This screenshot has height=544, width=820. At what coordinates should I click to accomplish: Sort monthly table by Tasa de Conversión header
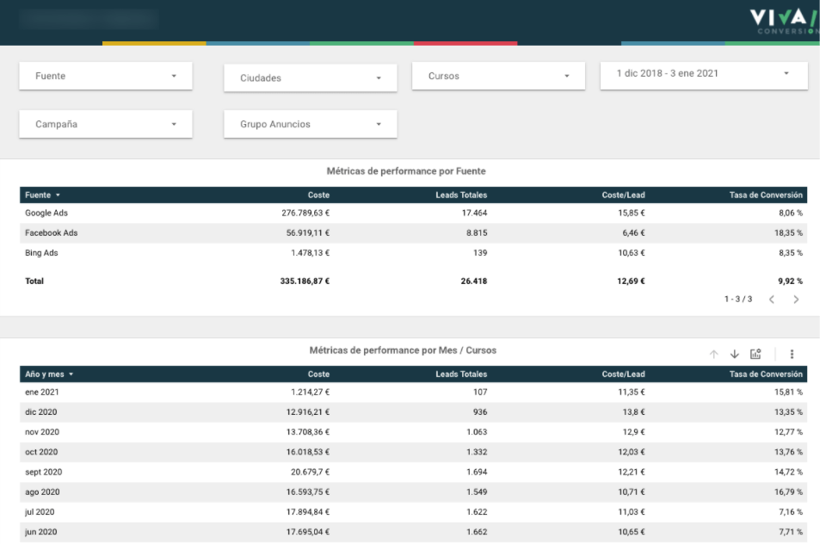click(x=766, y=374)
